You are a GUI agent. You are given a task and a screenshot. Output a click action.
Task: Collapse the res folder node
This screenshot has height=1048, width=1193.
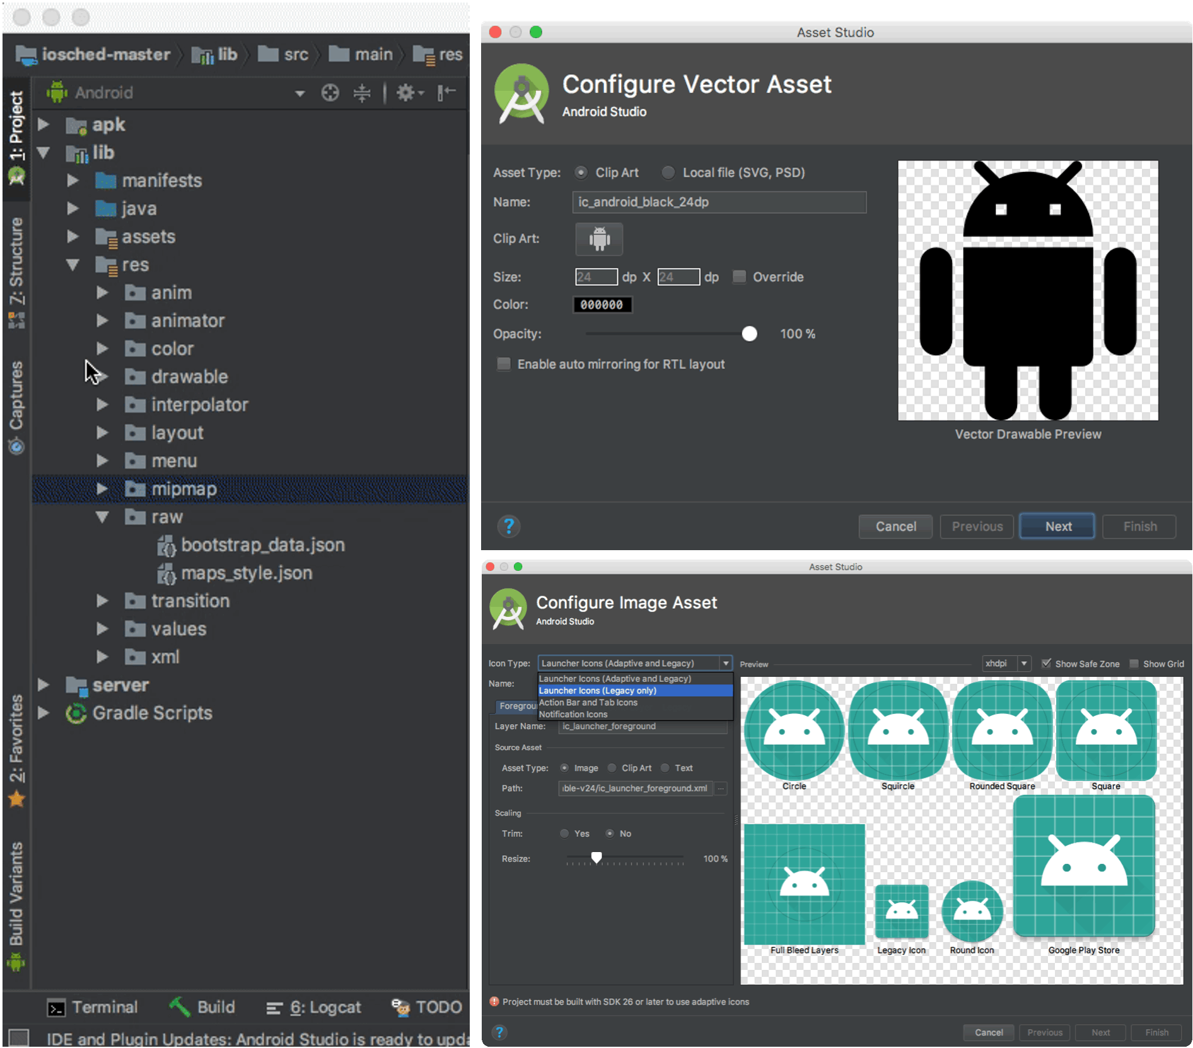click(73, 265)
